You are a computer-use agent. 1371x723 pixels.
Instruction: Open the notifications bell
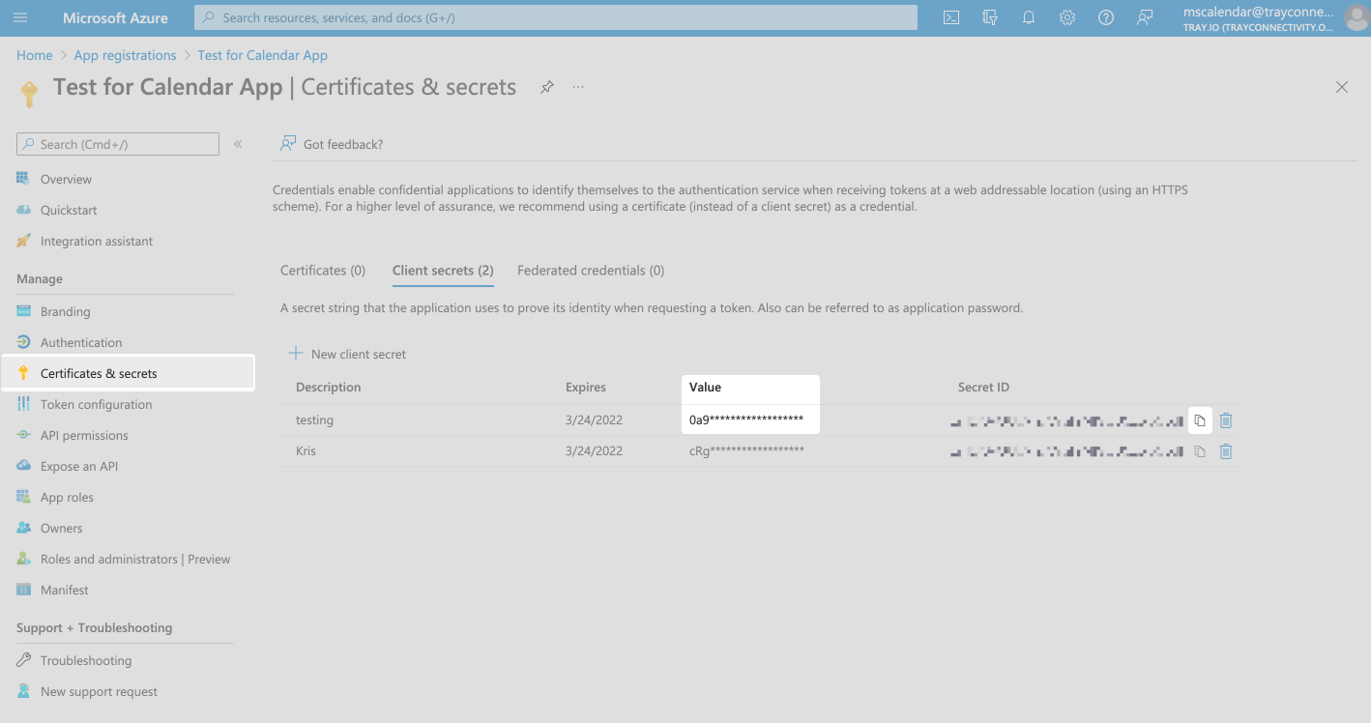(1028, 16)
